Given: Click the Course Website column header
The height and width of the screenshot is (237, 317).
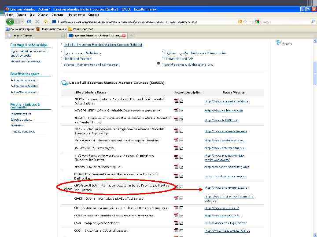Looking at the screenshot, I should point(233,92).
